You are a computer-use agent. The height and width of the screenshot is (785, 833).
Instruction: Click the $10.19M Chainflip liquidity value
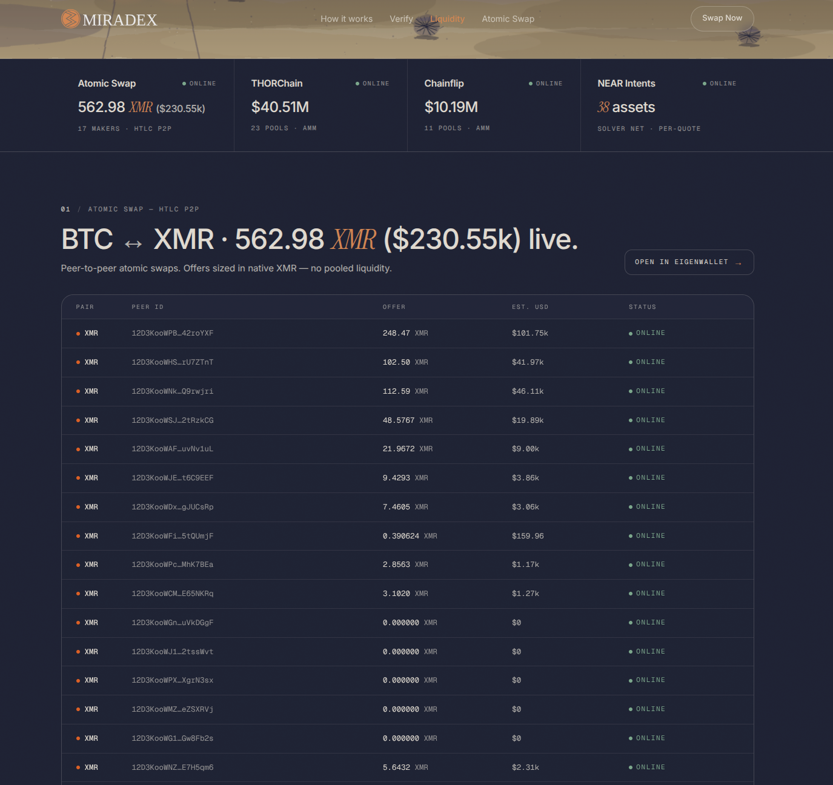click(451, 107)
